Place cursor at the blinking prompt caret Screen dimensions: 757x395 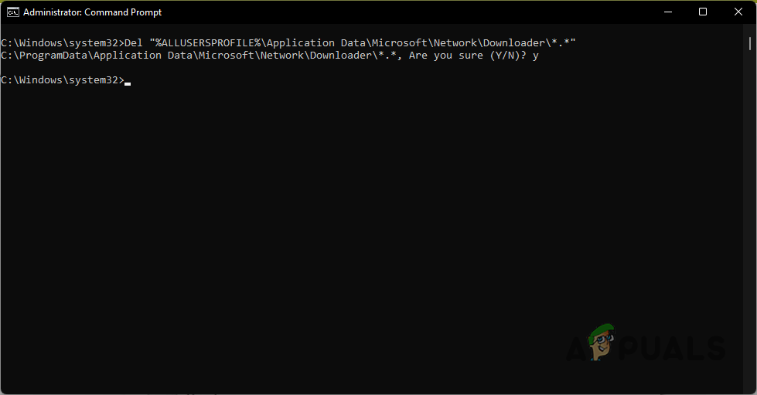(x=128, y=81)
